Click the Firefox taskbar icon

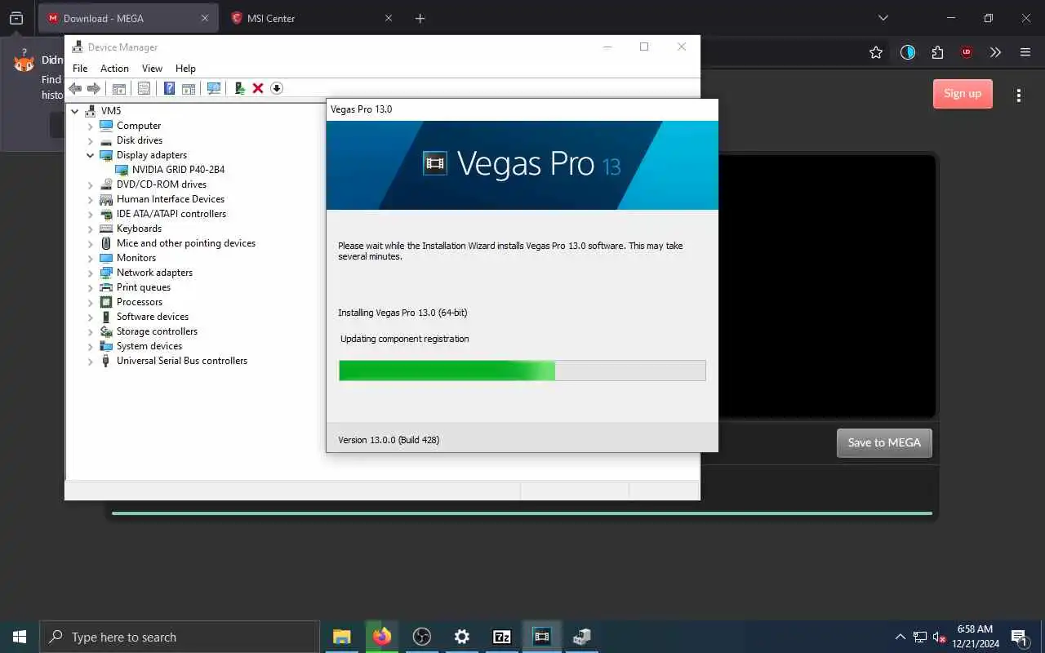(x=381, y=637)
